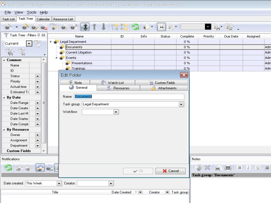
Task: Click the move down arrow icon
Action: pos(103,27)
